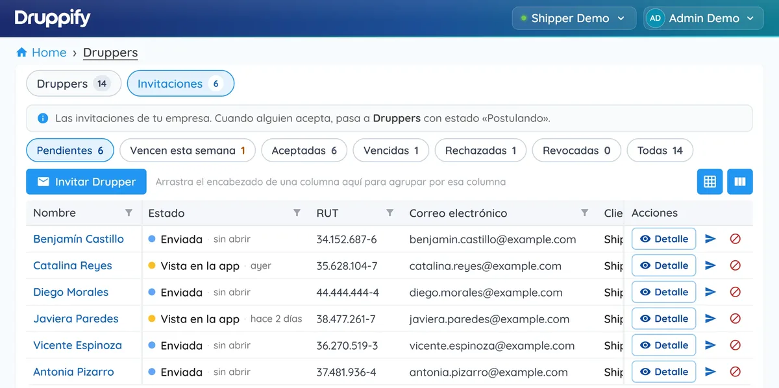
Task: Sort by the Nombre column header
Action: click(x=55, y=213)
